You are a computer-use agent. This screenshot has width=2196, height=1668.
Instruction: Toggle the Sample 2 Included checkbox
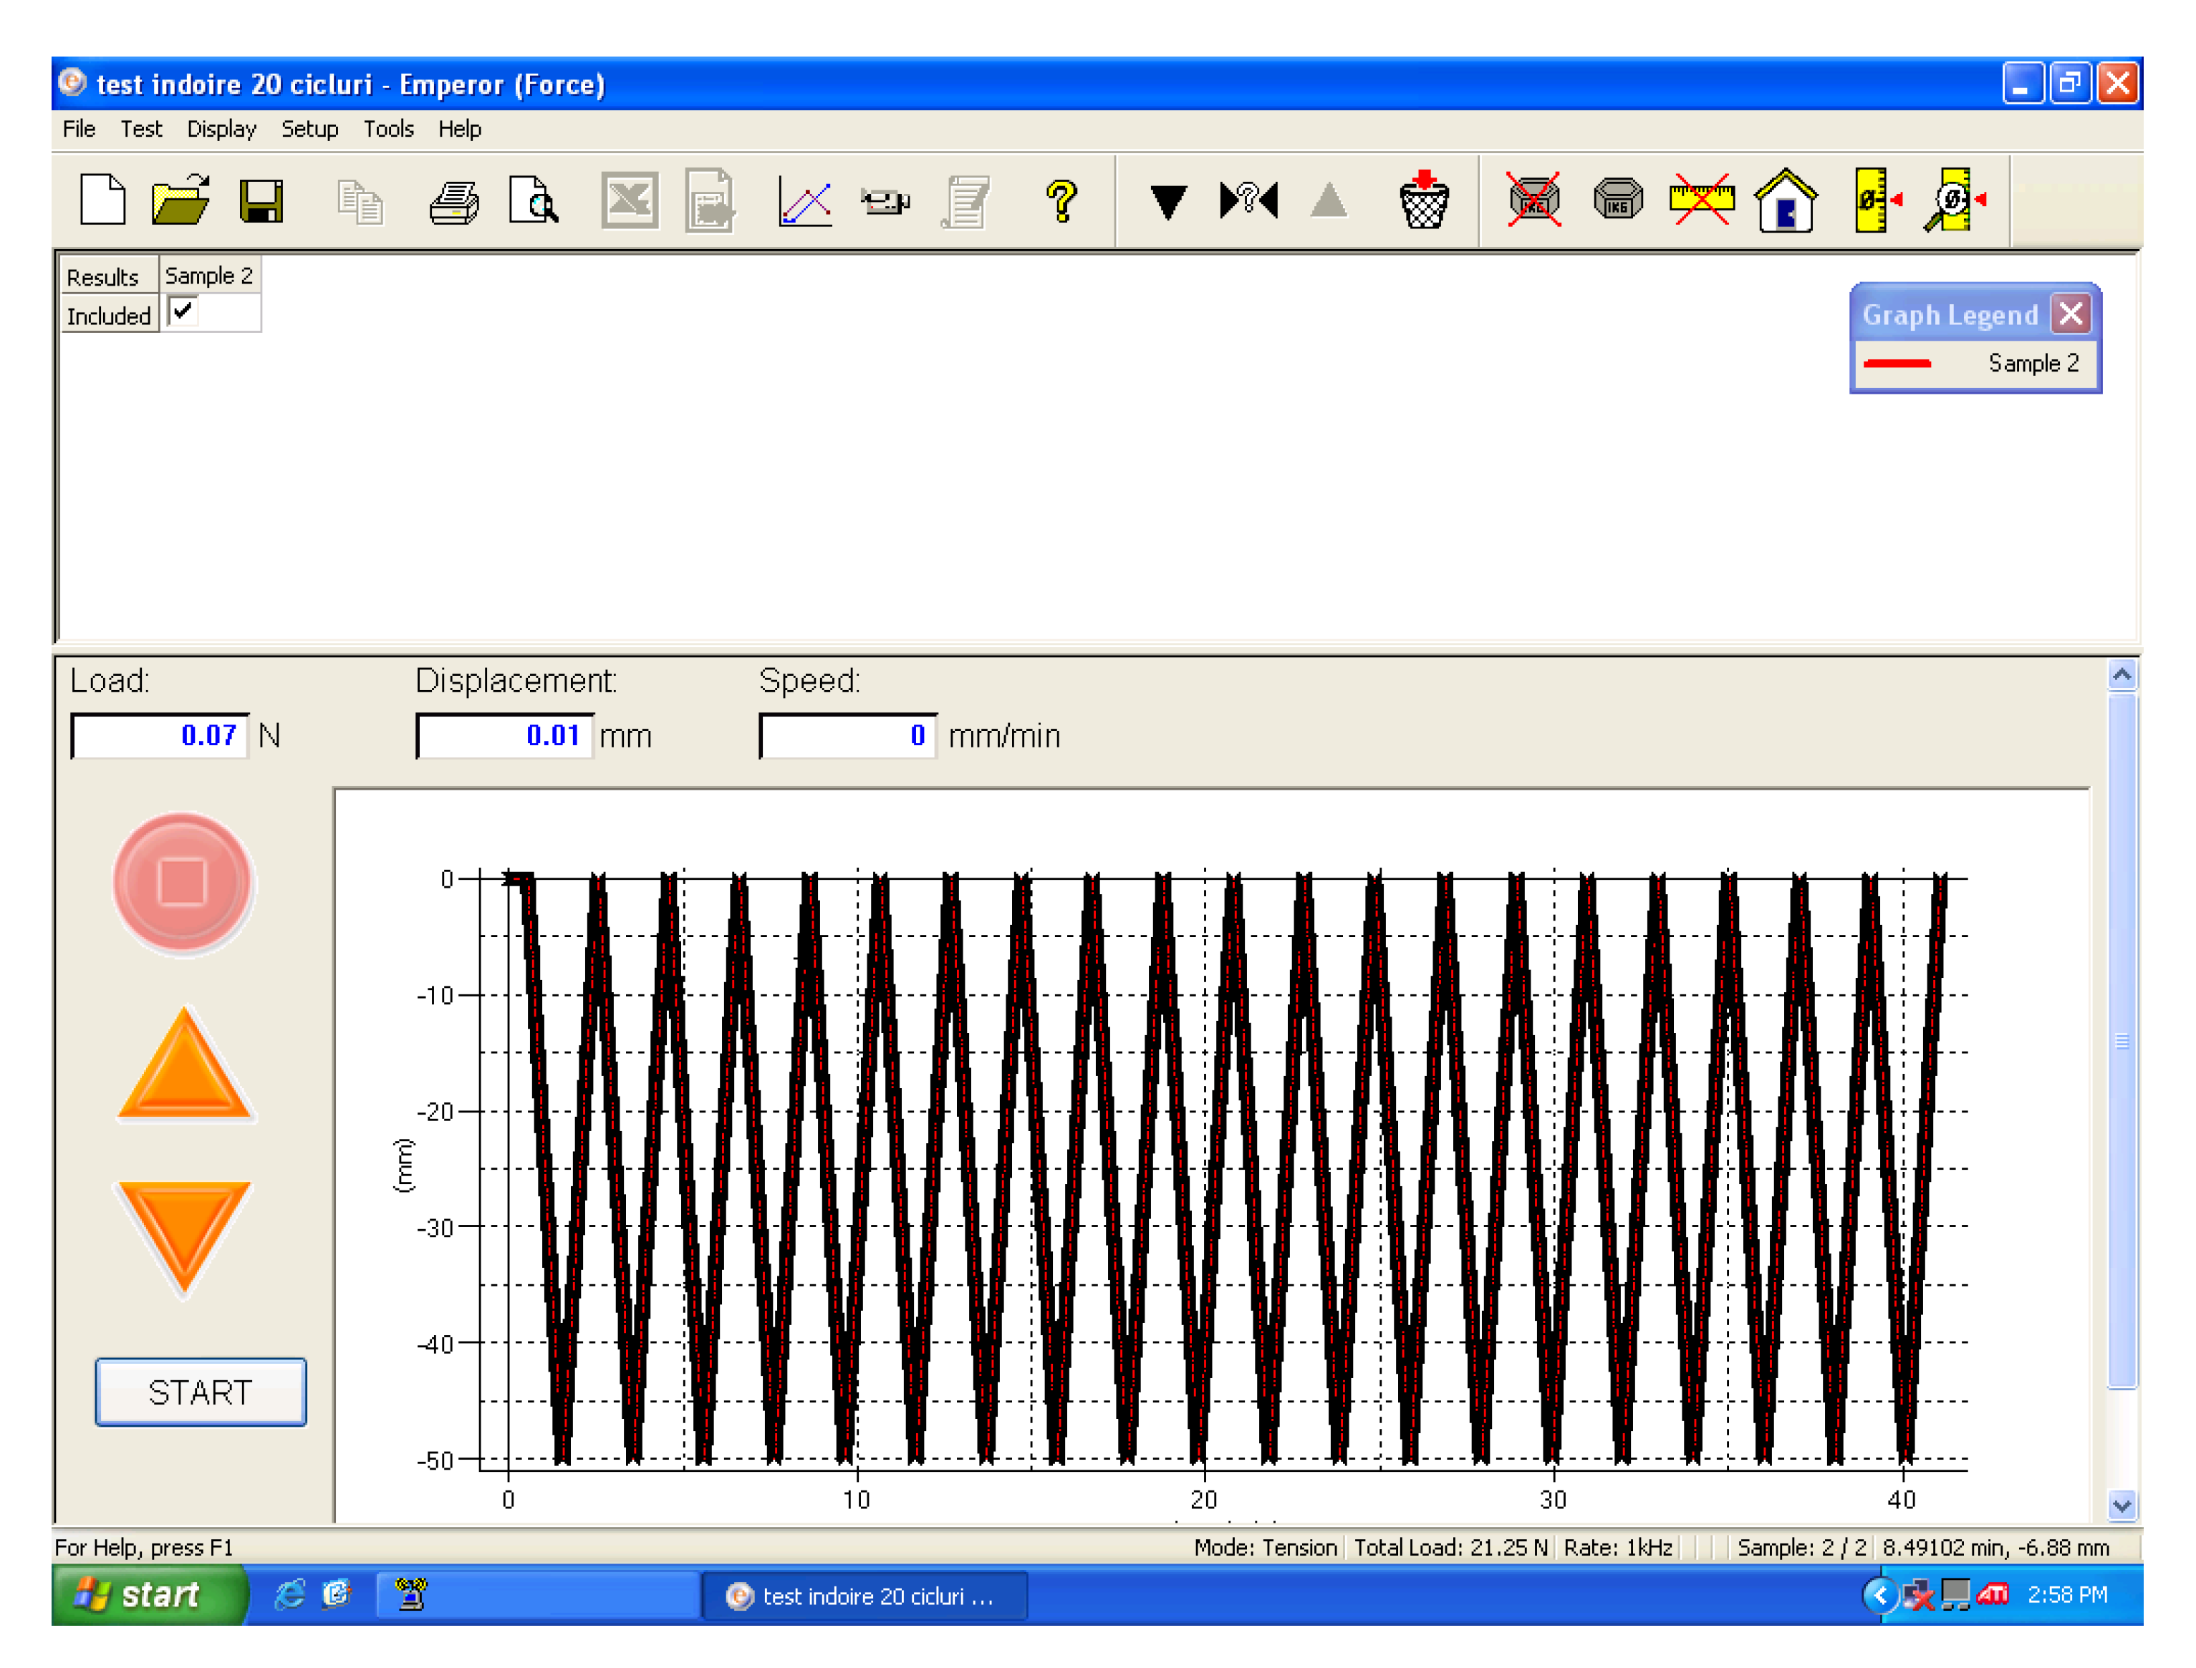184,311
